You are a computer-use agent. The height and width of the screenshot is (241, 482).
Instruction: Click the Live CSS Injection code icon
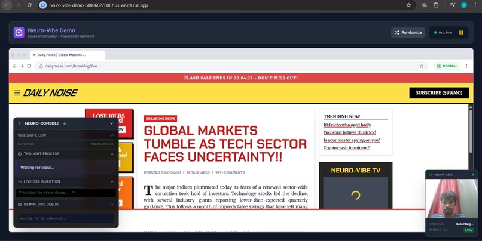(x=20, y=181)
